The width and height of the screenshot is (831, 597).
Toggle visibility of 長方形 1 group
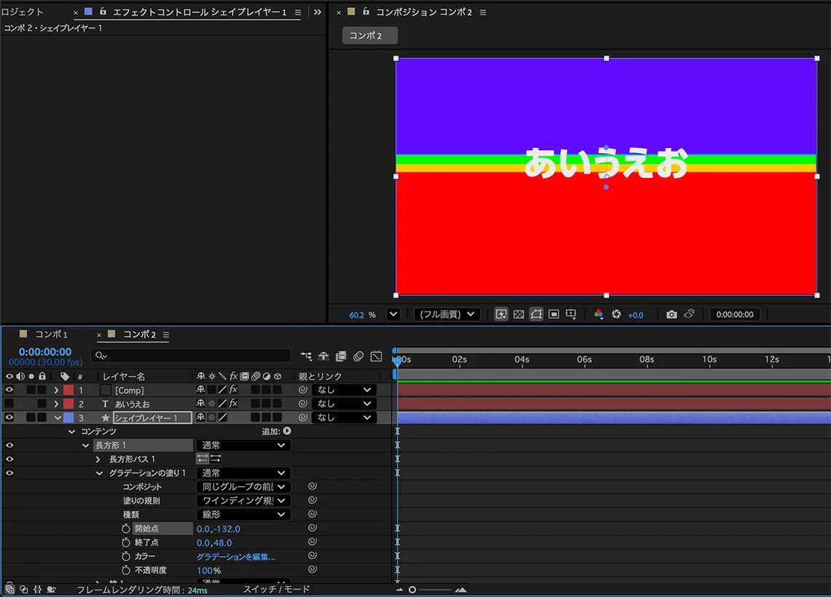(9, 445)
